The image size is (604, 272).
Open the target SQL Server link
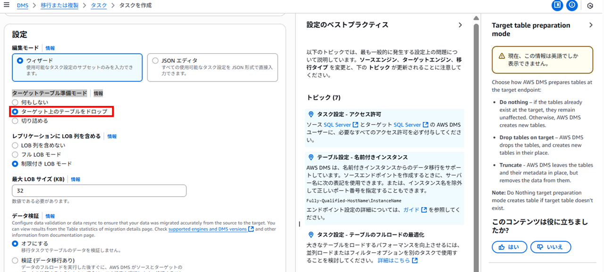click(x=411, y=125)
